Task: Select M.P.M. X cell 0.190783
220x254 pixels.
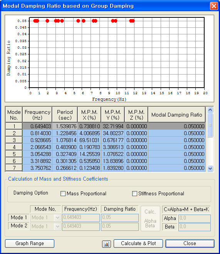Action: [x=89, y=147]
